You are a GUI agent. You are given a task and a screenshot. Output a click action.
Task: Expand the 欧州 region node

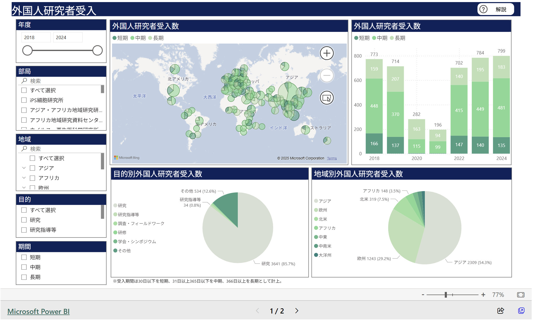[x=24, y=187]
